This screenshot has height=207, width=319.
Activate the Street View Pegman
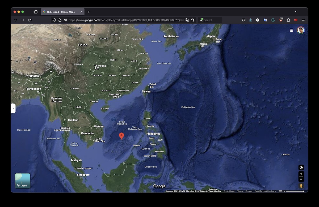tap(301, 186)
